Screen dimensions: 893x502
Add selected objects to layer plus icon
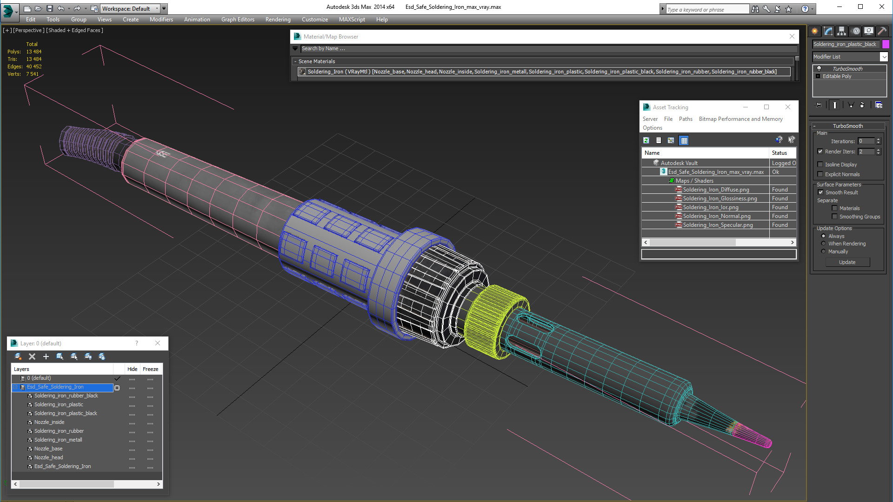(x=46, y=357)
